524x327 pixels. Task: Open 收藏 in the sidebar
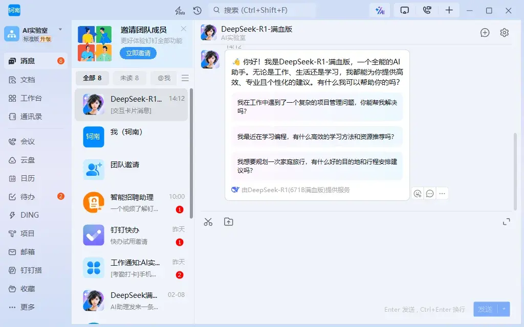pyautogui.click(x=36, y=289)
